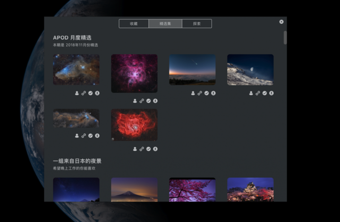Open the dark starry night sky thumbnail
Viewport: 340px width, 222px height.
(x=76, y=189)
